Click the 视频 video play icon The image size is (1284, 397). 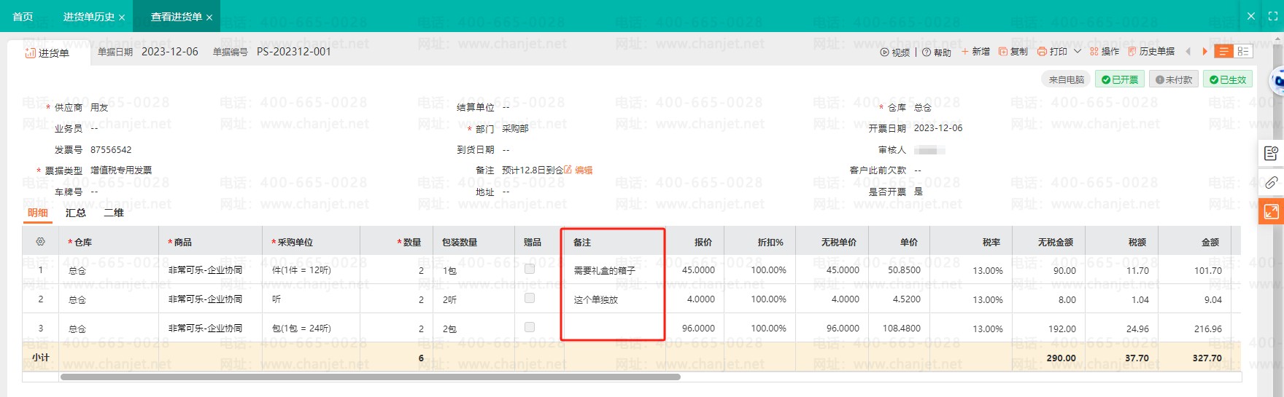tap(884, 52)
